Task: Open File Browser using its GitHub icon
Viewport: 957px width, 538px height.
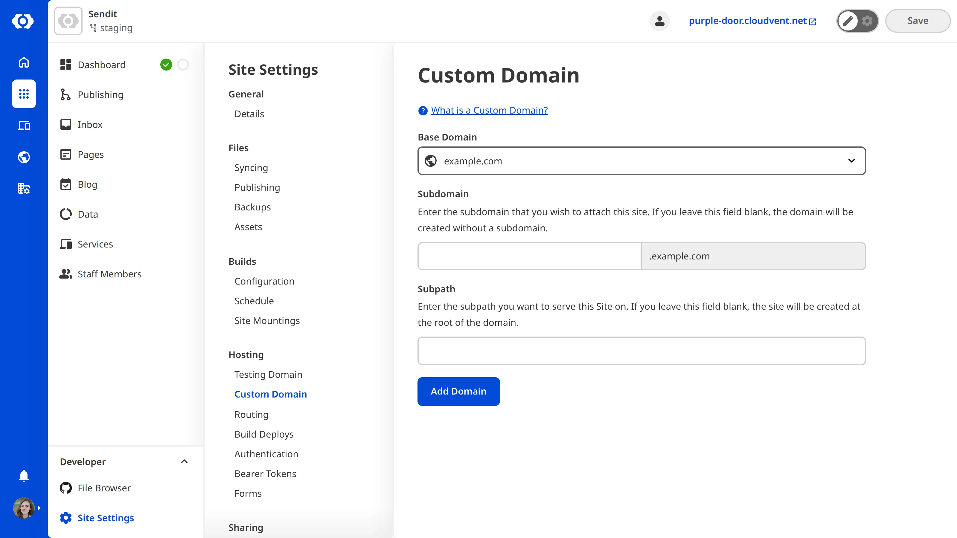Action: [x=66, y=488]
